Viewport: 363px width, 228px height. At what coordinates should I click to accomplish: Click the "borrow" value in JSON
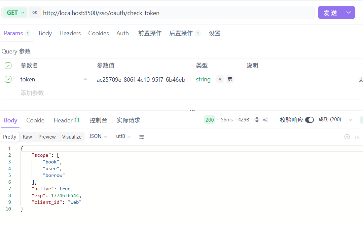[x=54, y=175]
